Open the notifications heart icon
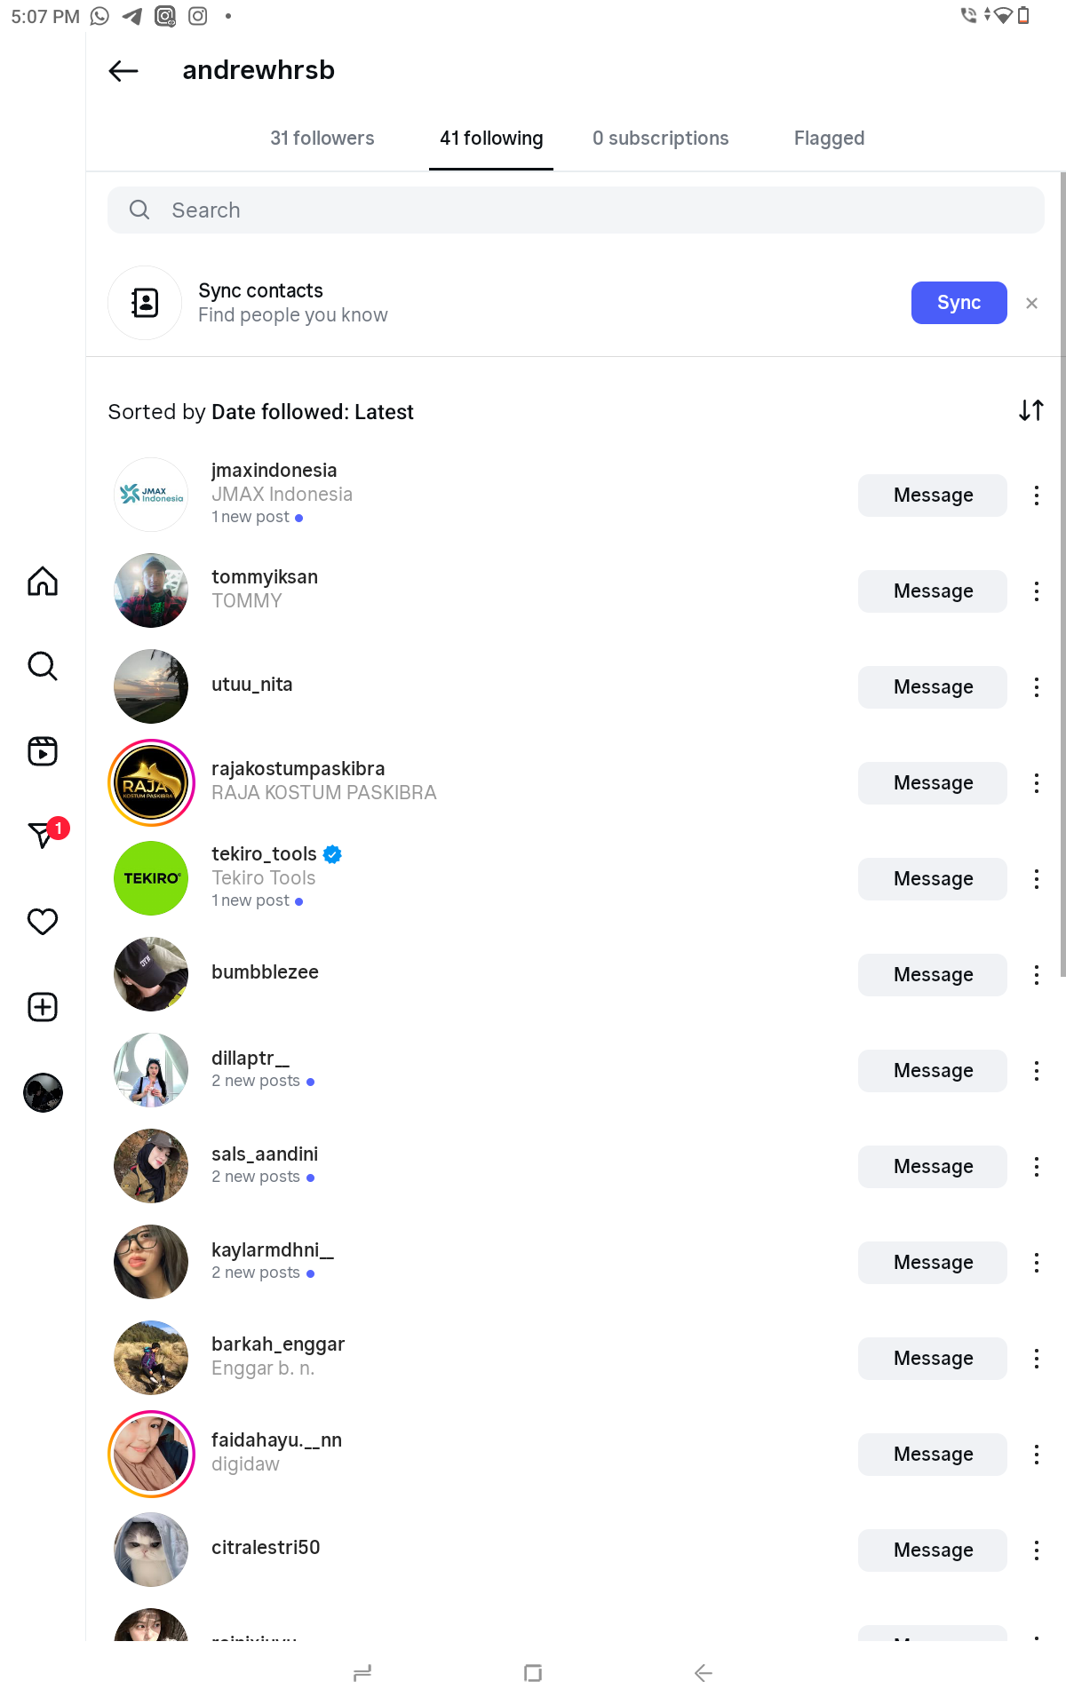Image resolution: width=1066 pixels, height=1705 pixels. [x=43, y=922]
